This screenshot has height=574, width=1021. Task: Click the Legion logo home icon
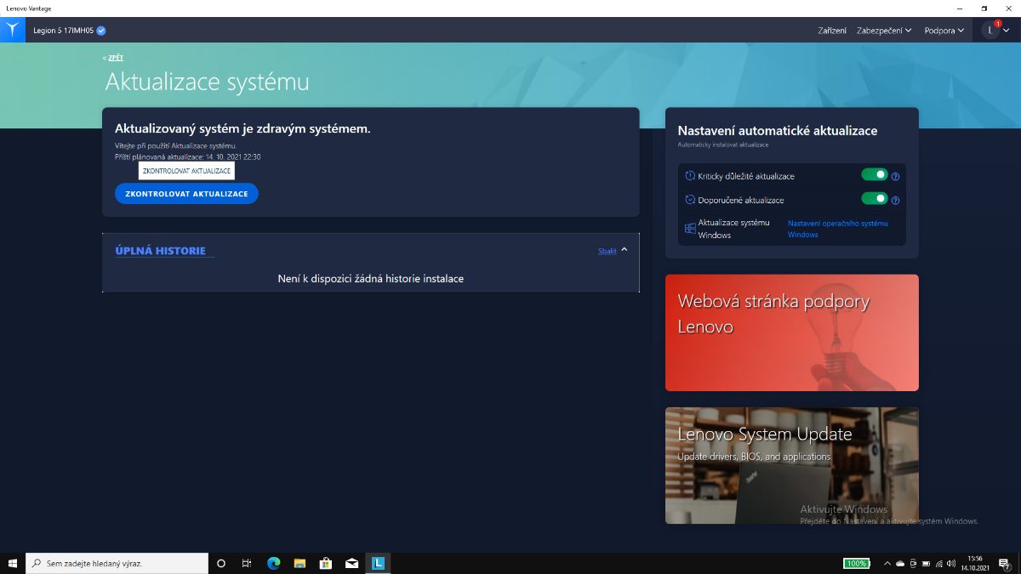click(13, 30)
